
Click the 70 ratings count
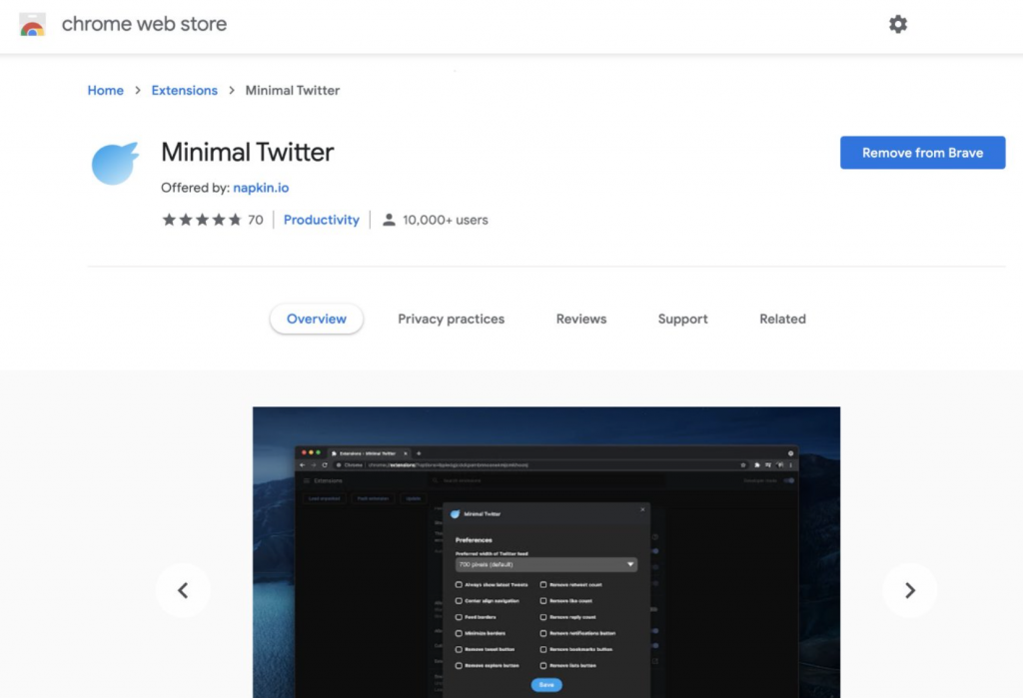pyautogui.click(x=256, y=220)
